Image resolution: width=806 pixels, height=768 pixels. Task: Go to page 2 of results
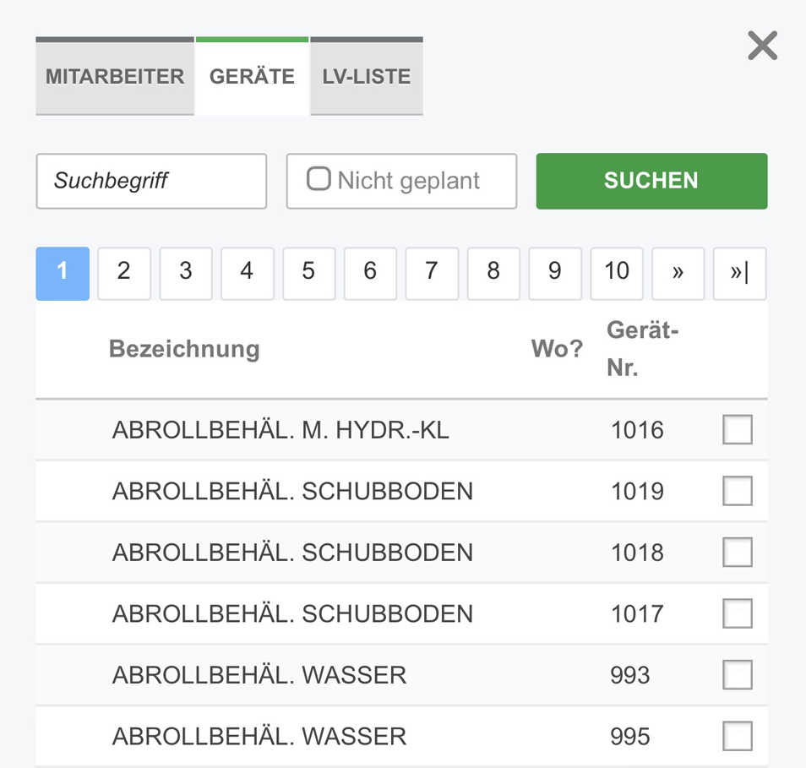(x=124, y=272)
